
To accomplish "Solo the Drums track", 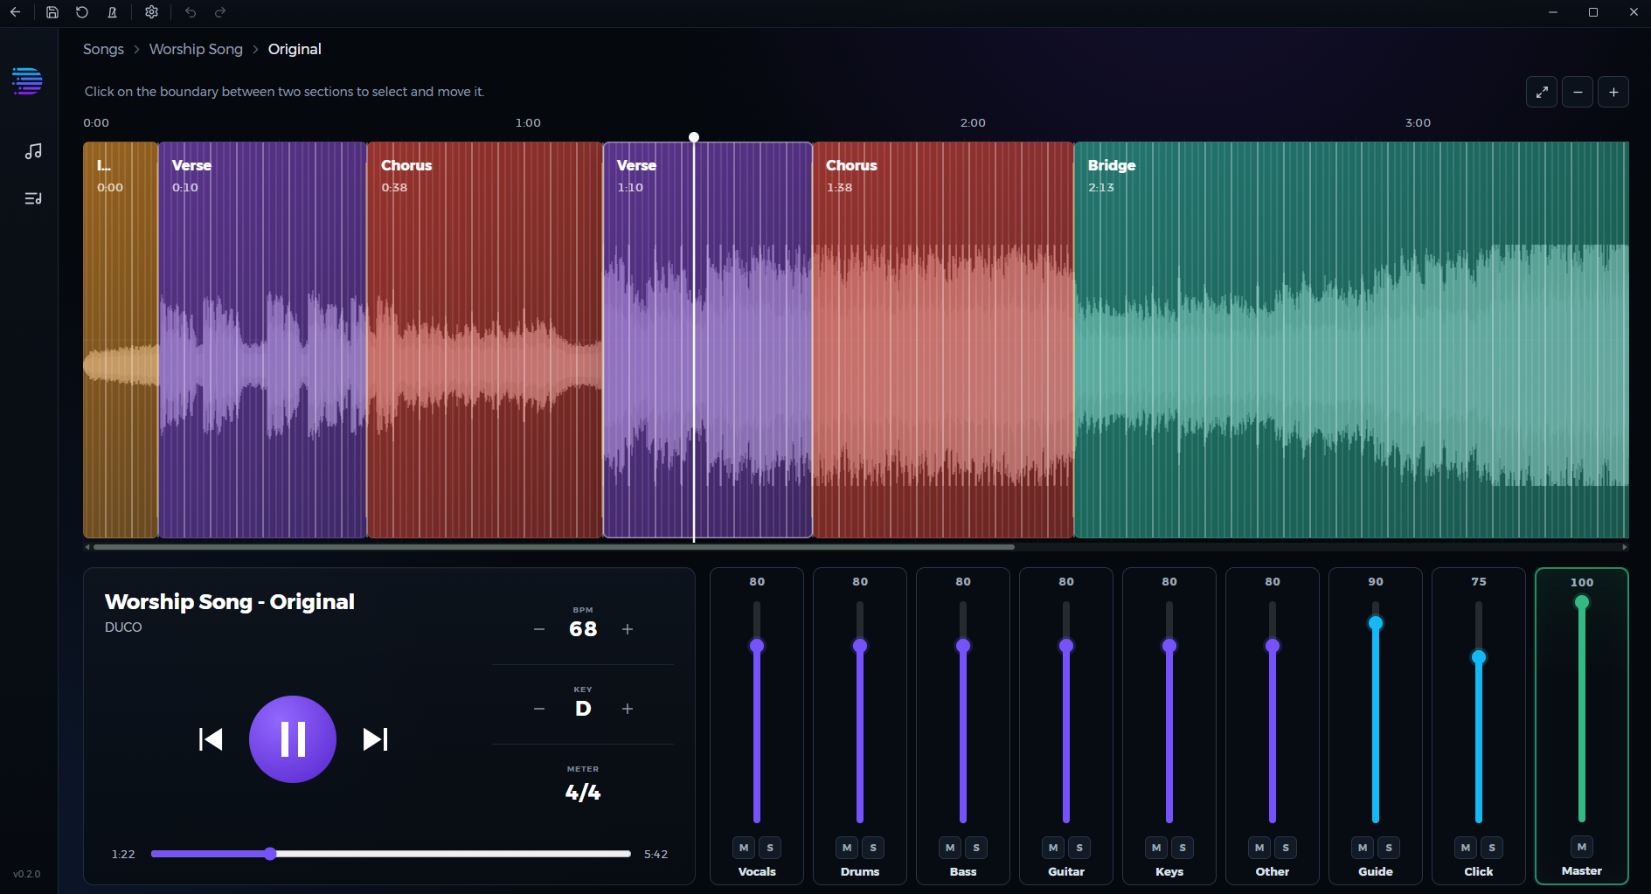I will (x=873, y=848).
